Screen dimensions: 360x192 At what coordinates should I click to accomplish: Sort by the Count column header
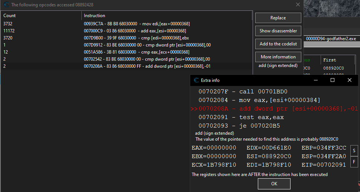41,16
